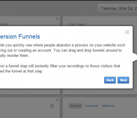Viewport: 137px width, 118px height.
Task: Switch to the Mediums tab
Action: click(x=108, y=106)
